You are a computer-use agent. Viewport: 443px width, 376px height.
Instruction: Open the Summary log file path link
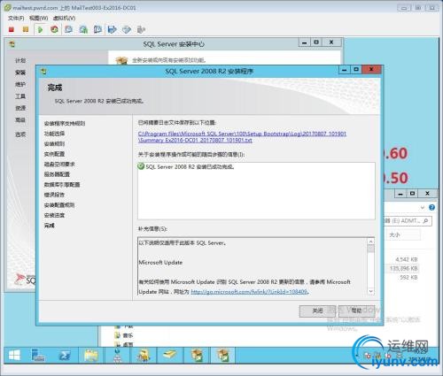[x=242, y=137]
